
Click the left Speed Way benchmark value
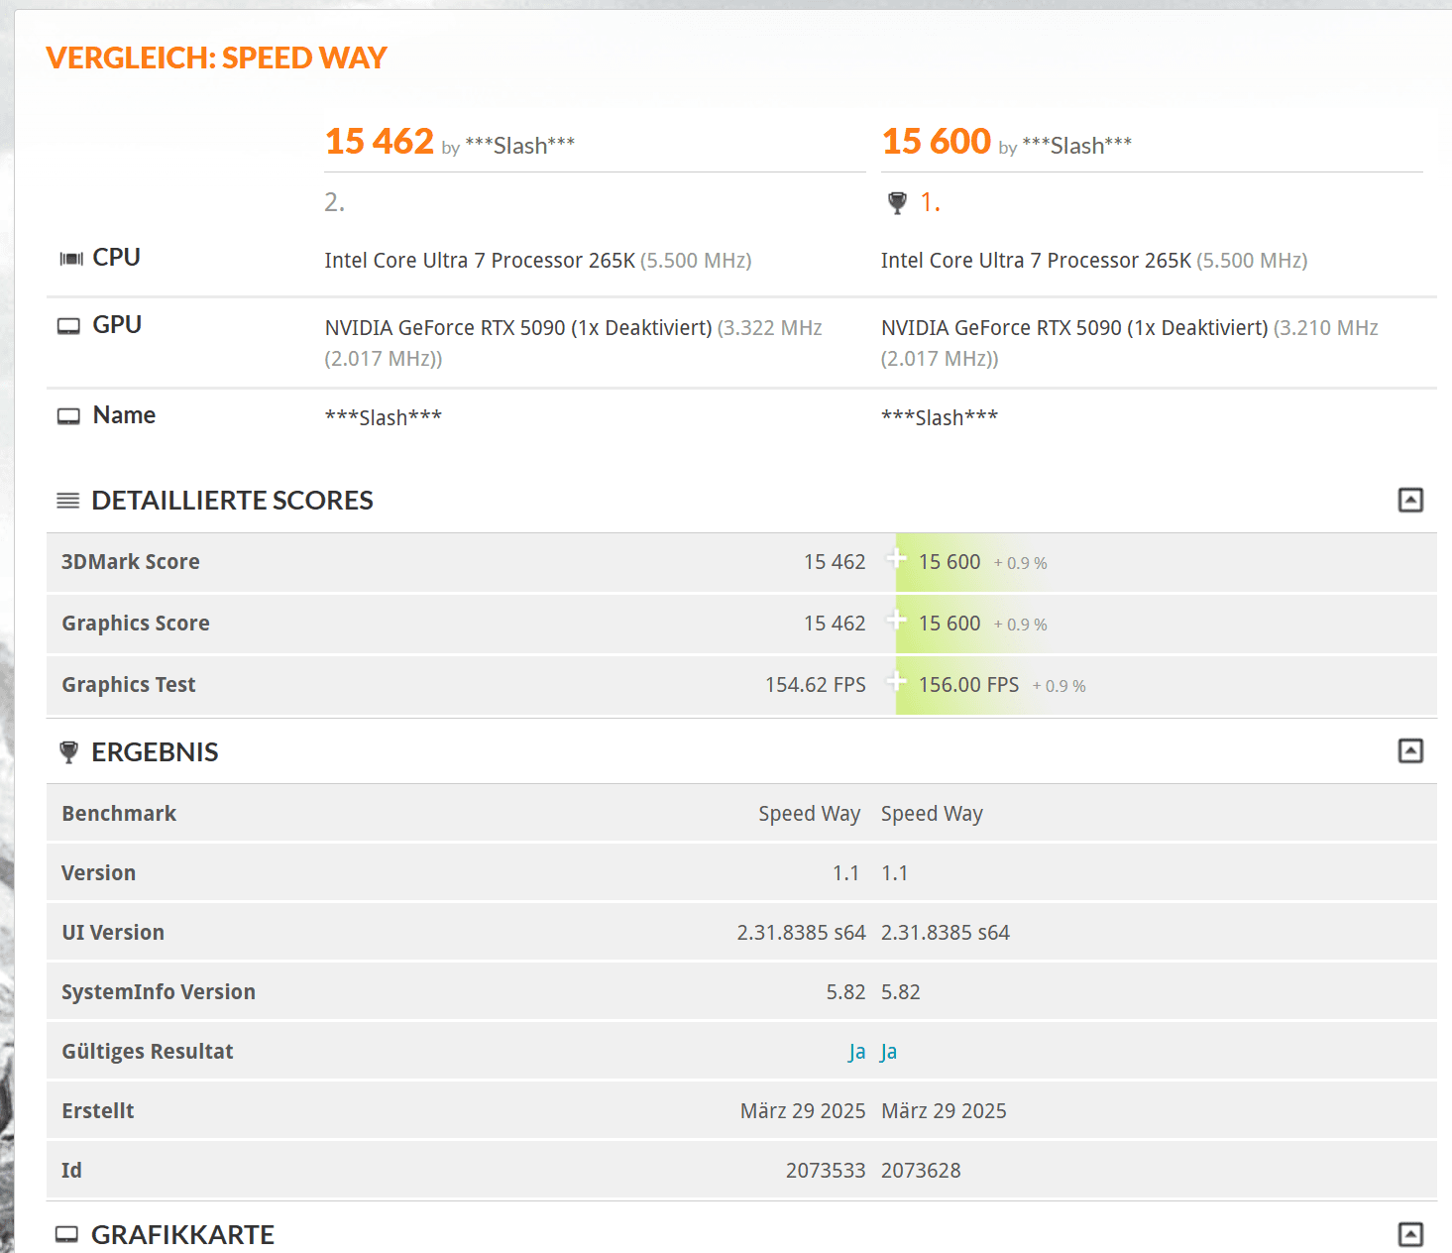(x=810, y=814)
